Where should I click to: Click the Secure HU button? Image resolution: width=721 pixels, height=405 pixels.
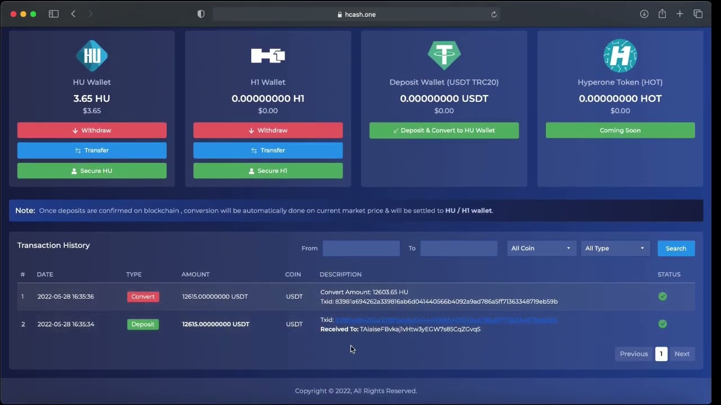click(92, 170)
